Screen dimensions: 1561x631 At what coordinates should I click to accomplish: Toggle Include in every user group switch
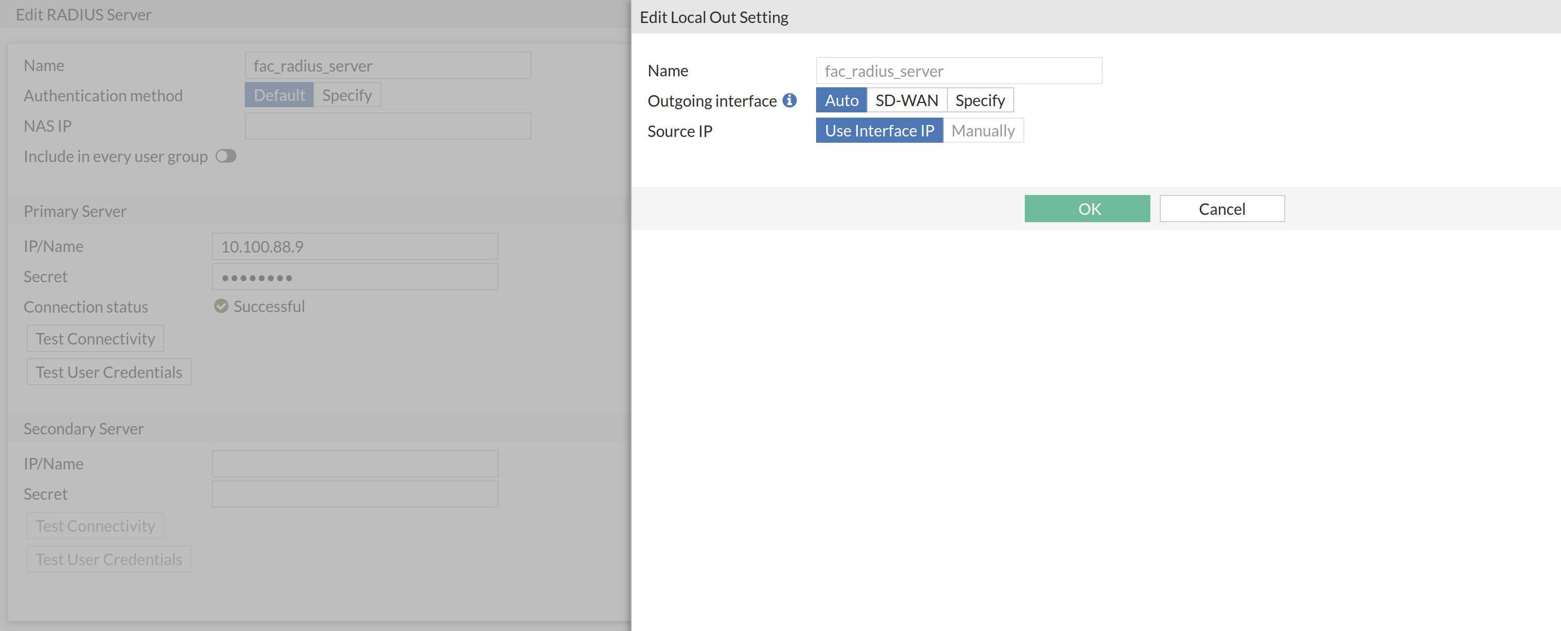pyautogui.click(x=225, y=156)
